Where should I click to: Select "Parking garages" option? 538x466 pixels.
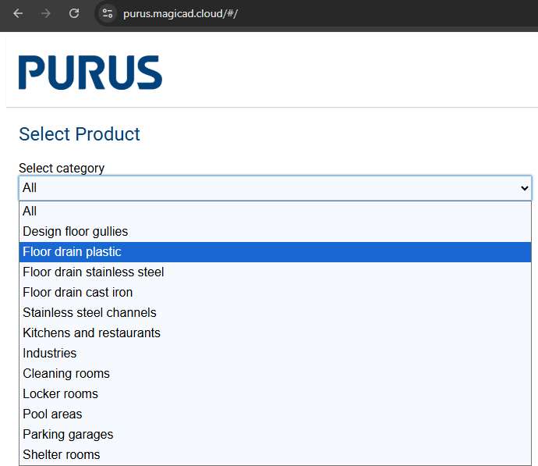(x=275, y=434)
